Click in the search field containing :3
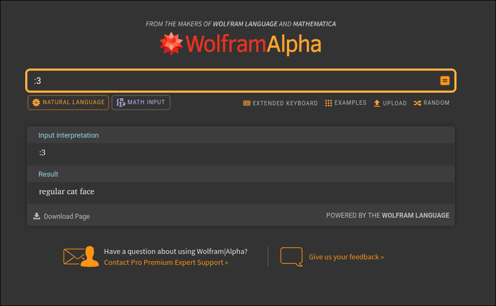 coord(230,81)
